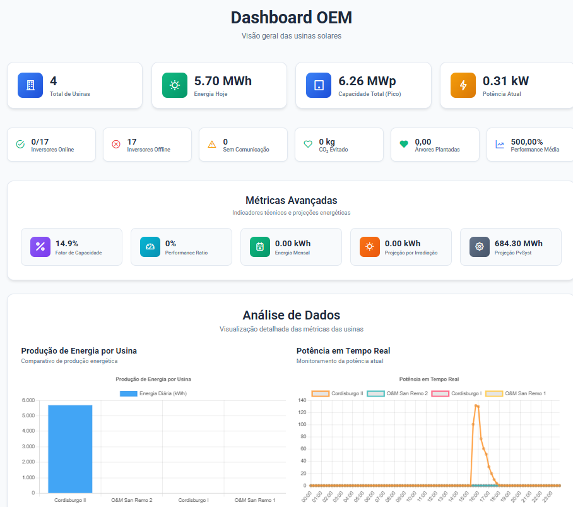The width and height of the screenshot is (573, 507).
Task: Click the lightning bolt icon on Potência Atual card
Action: (x=463, y=85)
